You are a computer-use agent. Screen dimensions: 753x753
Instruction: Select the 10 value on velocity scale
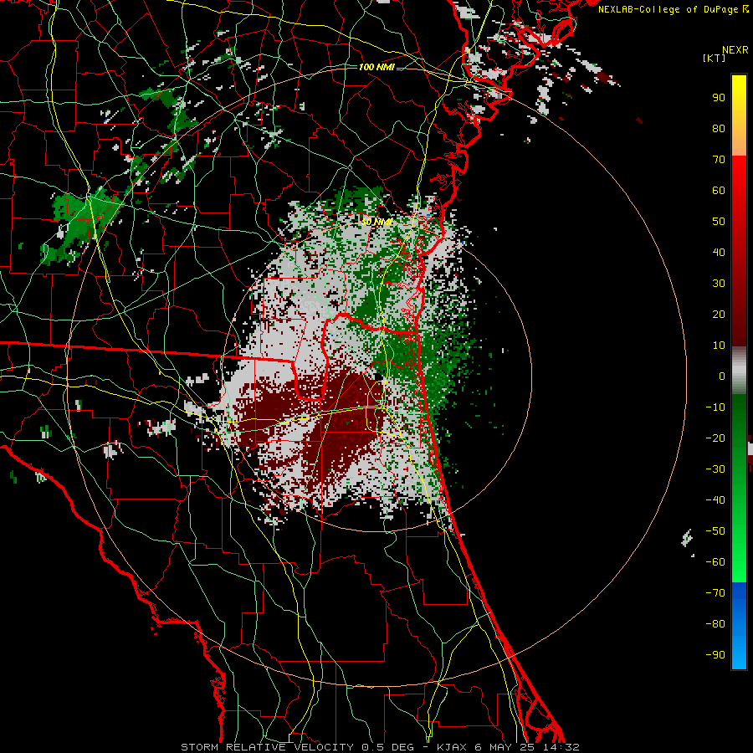tap(719, 346)
